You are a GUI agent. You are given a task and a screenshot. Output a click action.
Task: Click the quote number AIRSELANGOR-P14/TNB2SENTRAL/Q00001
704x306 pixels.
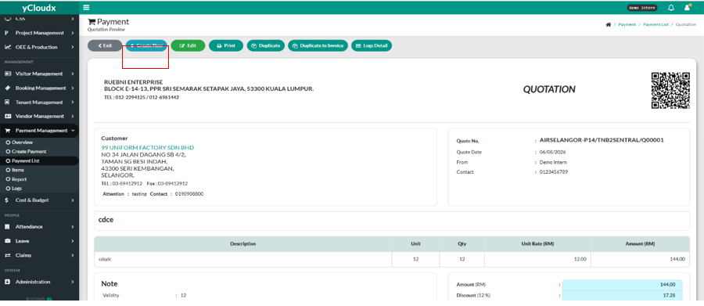pos(602,140)
